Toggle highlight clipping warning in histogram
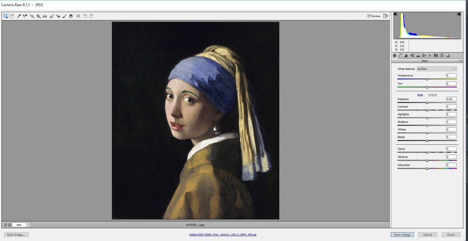Screen dimensions: 468x241 [459, 14]
